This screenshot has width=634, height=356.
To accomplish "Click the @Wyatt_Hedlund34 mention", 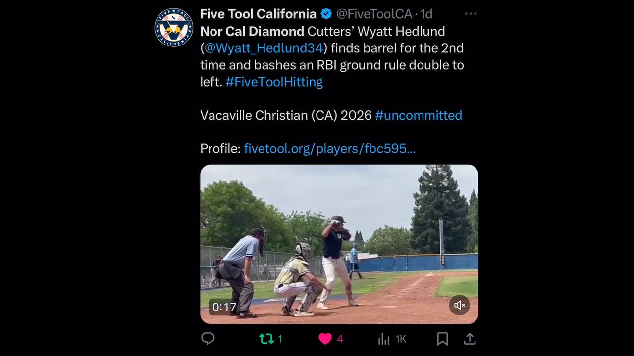I will [x=264, y=48].
